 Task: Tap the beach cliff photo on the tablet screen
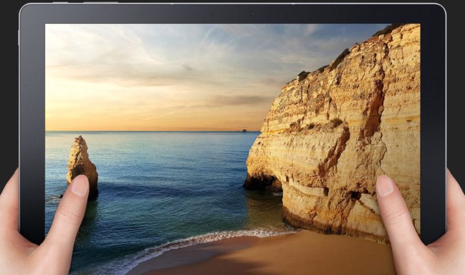click(232, 149)
